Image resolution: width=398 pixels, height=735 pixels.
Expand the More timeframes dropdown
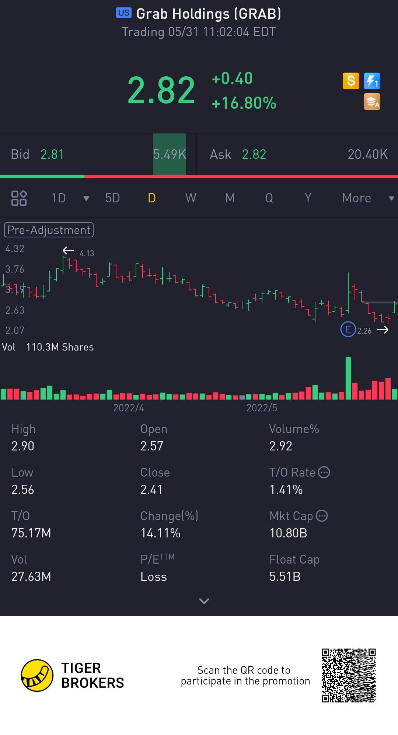(391, 198)
